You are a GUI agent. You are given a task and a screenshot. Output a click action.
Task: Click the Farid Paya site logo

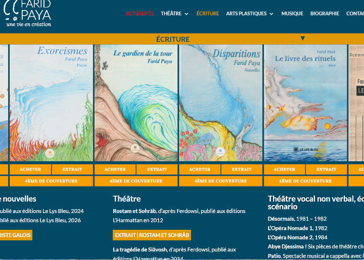(x=27, y=14)
